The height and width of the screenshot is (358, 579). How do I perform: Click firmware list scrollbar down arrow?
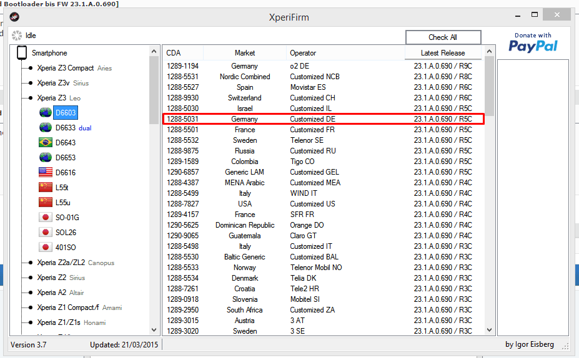(x=489, y=329)
